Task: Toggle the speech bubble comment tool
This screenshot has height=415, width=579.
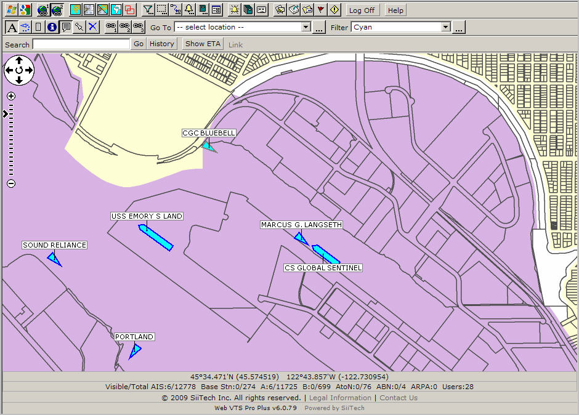Action: 66,27
